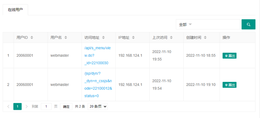Screen dimensions: 260x118
Task: Click the 操作 column header
Action: tap(226, 38)
